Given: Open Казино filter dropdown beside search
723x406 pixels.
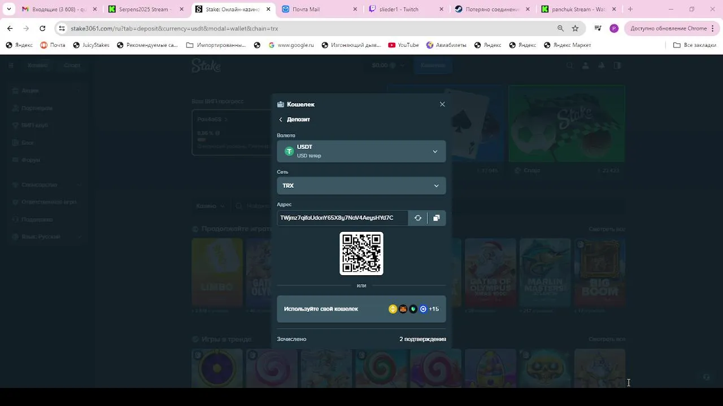Looking at the screenshot, I should click(210, 206).
